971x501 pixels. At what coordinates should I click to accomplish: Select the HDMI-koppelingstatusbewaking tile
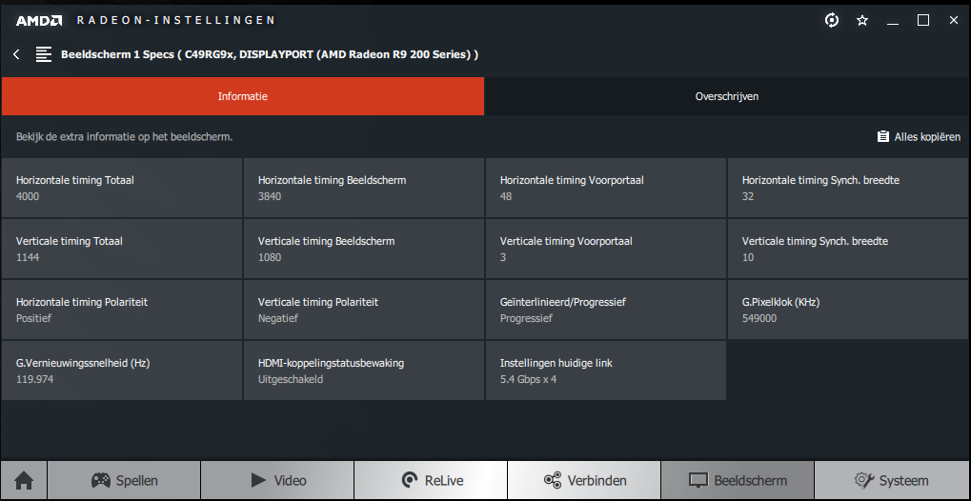363,371
